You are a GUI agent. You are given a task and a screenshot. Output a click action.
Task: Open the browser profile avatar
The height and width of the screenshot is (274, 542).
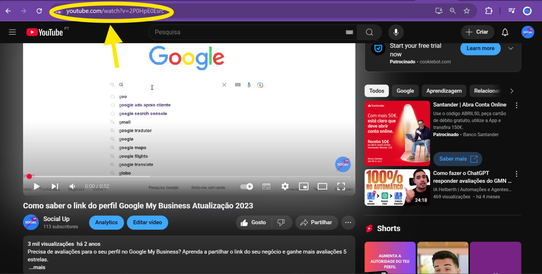527,11
